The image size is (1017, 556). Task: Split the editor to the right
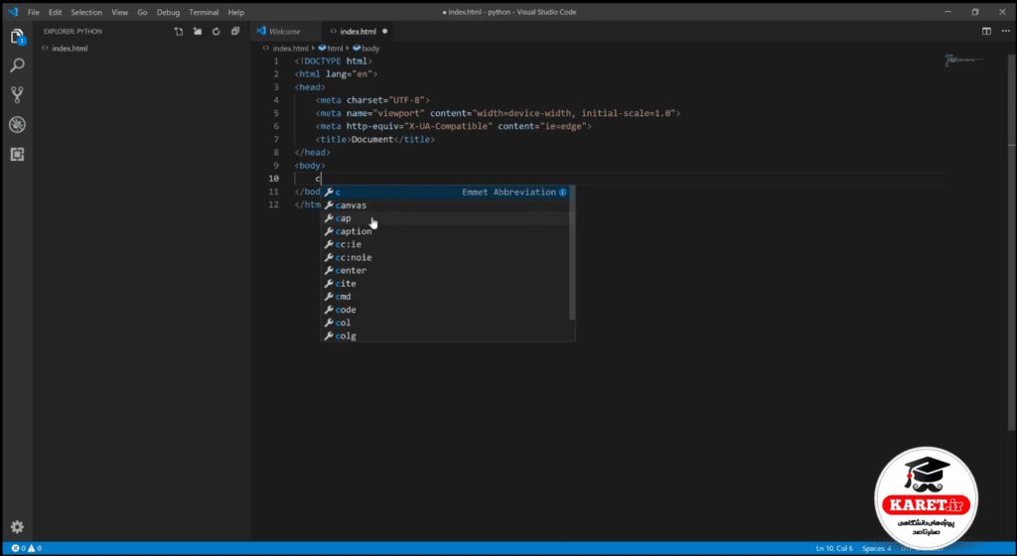pyautogui.click(x=986, y=31)
